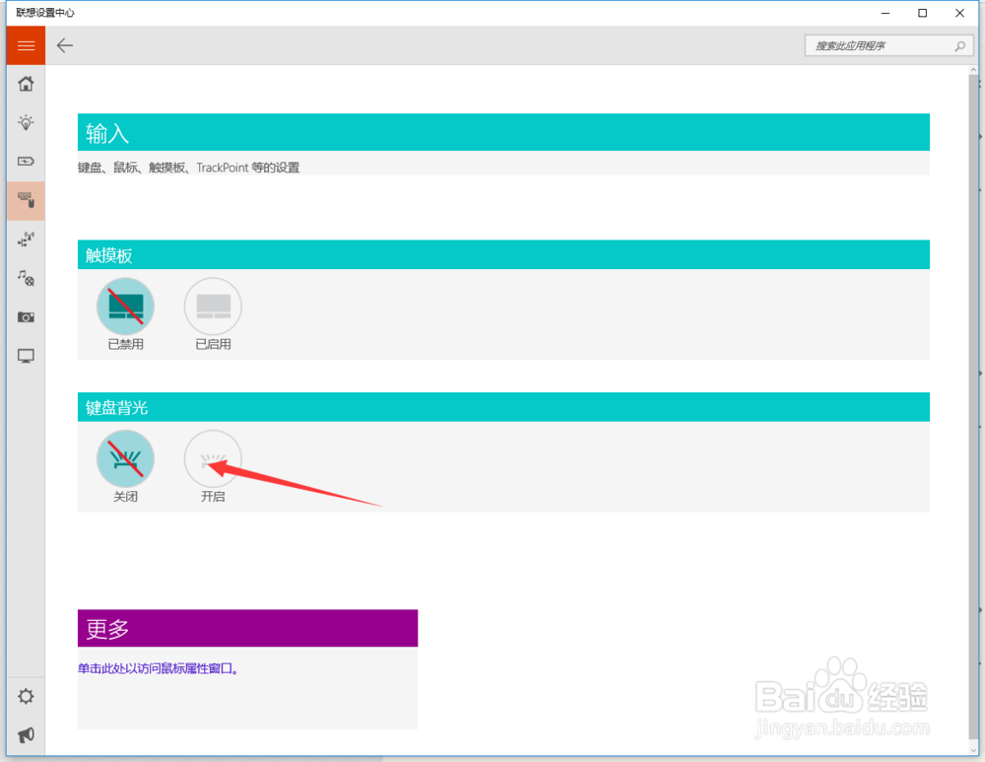Open the orange hamburger menu
Image resolution: width=985 pixels, height=762 pixels.
pyautogui.click(x=26, y=45)
